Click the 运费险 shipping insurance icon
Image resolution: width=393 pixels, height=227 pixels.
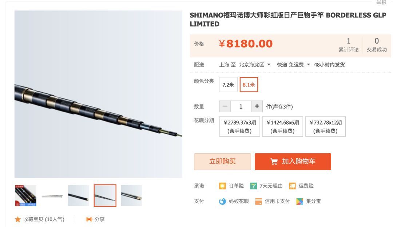pos(292,186)
